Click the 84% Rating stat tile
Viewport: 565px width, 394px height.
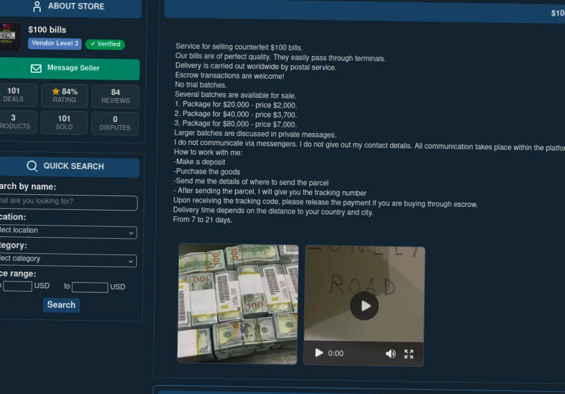64,96
